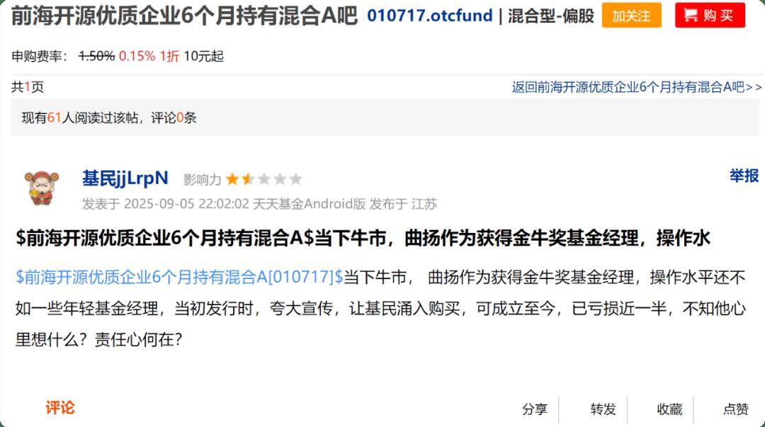Share the post with 分享
The image size is (765, 427).
(535, 409)
